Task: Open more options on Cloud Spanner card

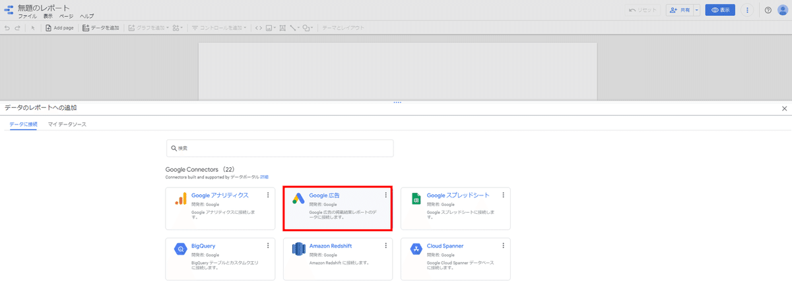Action: 503,246
